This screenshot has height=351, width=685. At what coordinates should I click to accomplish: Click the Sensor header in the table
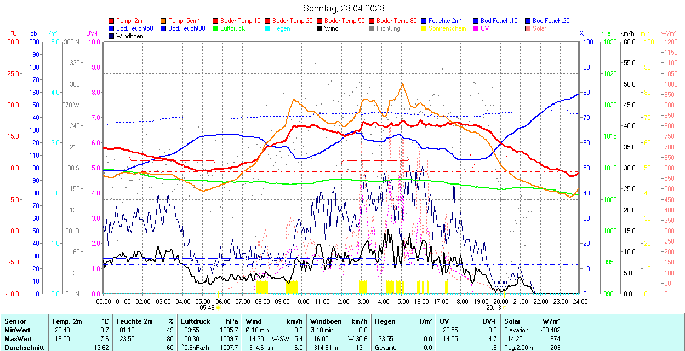15,321
